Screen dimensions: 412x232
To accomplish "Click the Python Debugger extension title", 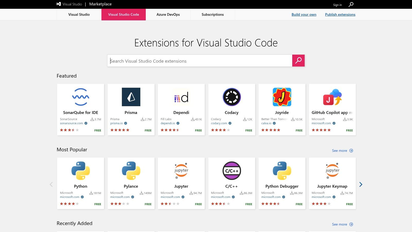I will point(282,186).
